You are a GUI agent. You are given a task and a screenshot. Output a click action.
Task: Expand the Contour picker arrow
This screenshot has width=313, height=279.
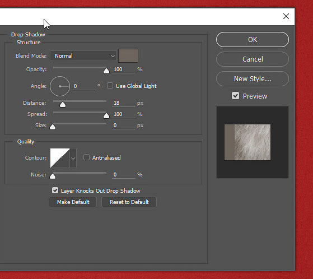[x=73, y=158]
